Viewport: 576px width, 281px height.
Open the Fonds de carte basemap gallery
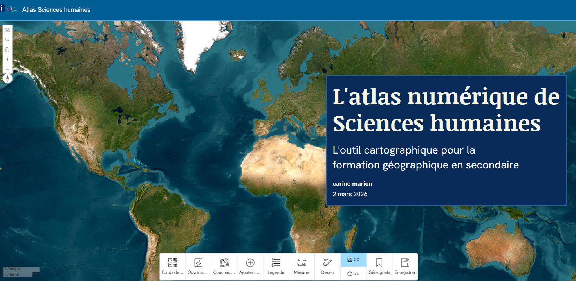coord(172,266)
